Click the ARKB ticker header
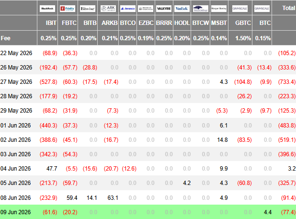Screen dimensions: 296x219 coord(110,23)
